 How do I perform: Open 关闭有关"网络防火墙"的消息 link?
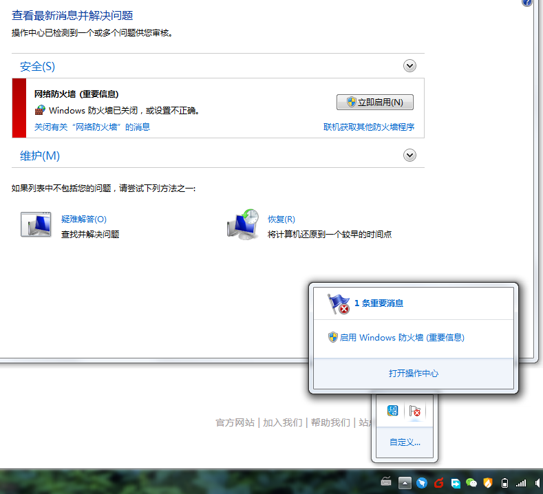tap(92, 127)
